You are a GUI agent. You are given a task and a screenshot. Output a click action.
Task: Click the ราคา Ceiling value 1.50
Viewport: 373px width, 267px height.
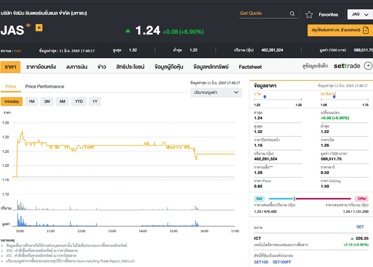(325, 186)
